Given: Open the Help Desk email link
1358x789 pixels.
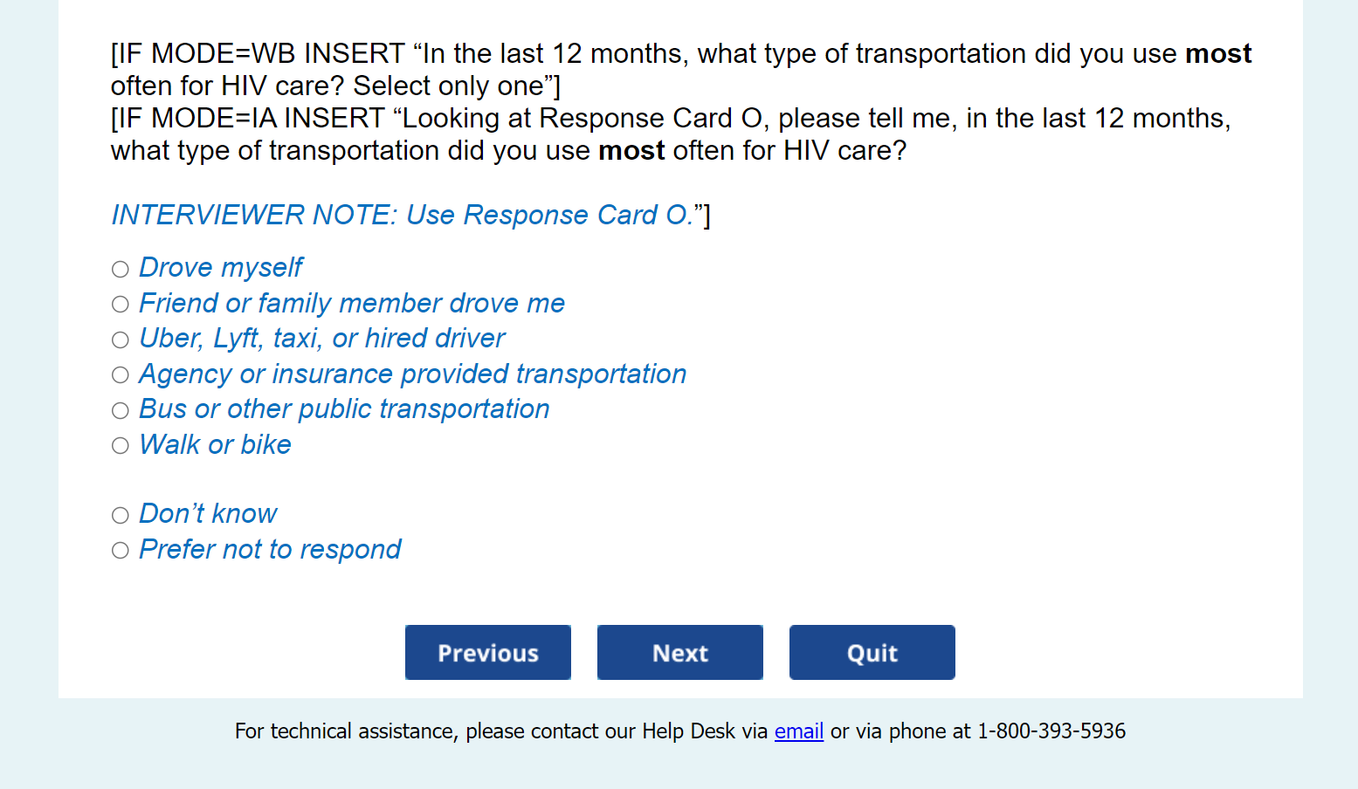Looking at the screenshot, I should [x=798, y=731].
